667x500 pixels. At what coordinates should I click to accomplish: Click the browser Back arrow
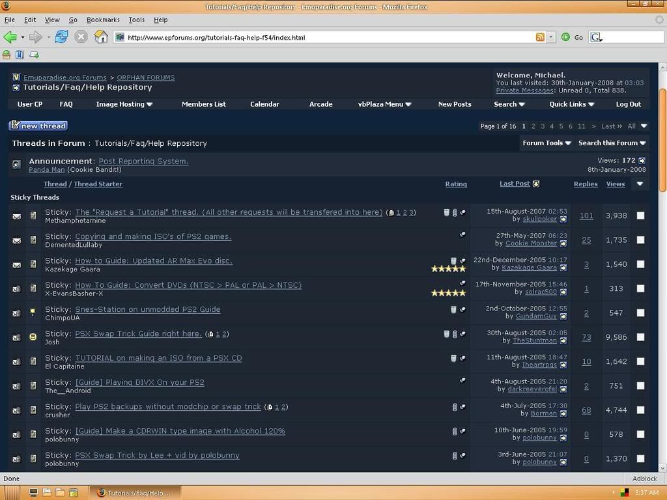10,37
